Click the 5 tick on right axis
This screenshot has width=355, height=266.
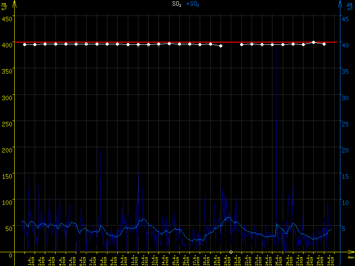[344, 229]
